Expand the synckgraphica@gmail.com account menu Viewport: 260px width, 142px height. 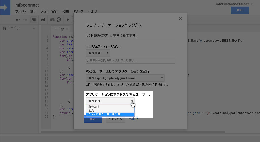coord(251,4)
